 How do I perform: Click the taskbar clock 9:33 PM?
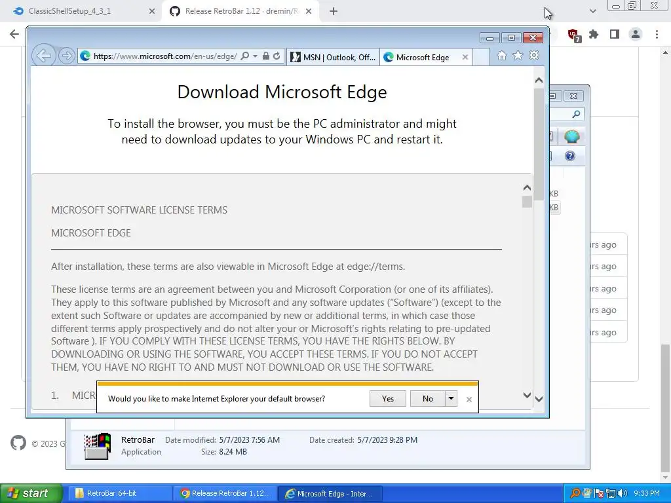click(x=647, y=493)
